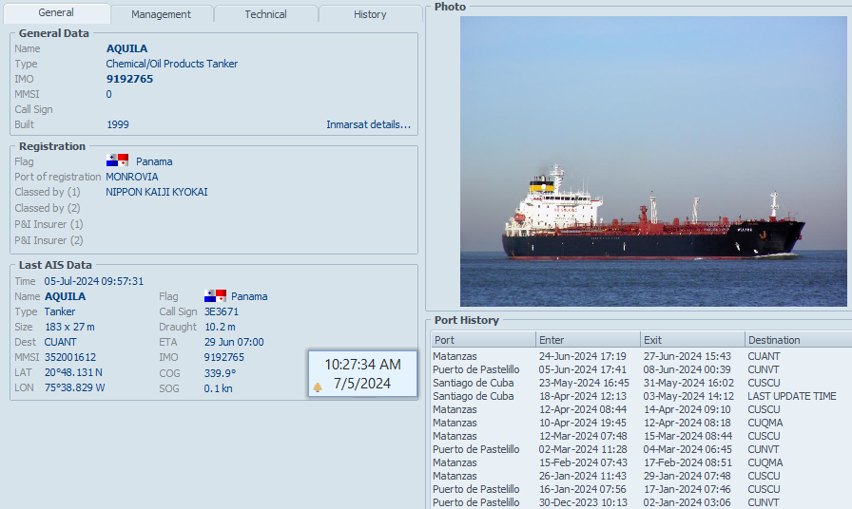The height and width of the screenshot is (509, 852).
Task: Click the 7/5/2024 date in popup
Action: [x=362, y=384]
